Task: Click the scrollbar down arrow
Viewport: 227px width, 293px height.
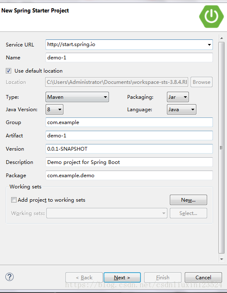Action: coord(222,259)
